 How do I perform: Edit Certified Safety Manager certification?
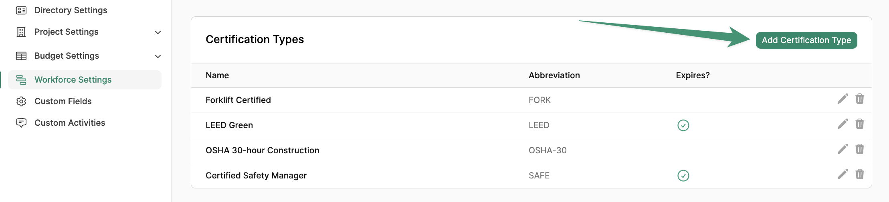pos(843,174)
